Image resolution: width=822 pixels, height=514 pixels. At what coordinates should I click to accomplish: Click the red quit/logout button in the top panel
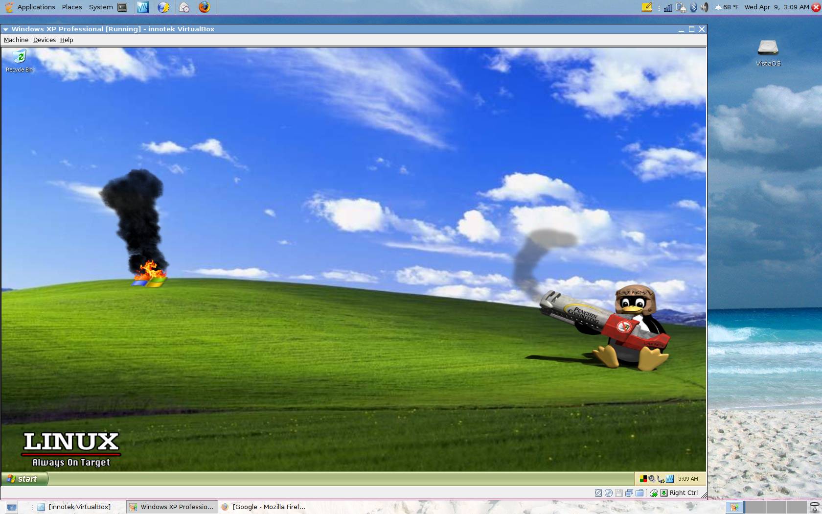816,7
